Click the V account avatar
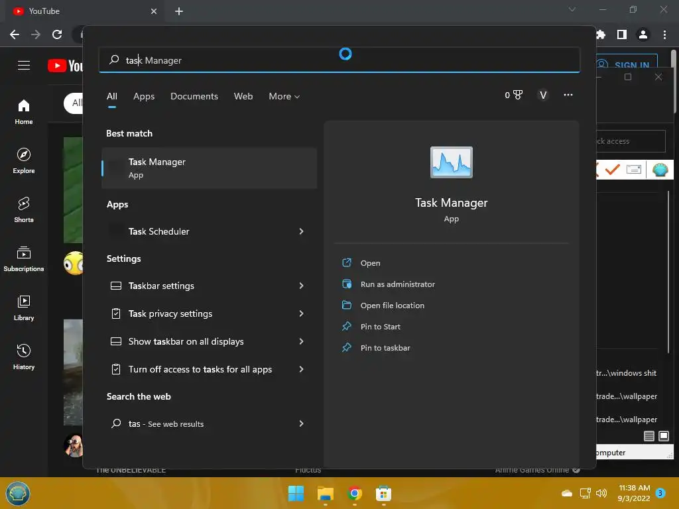The height and width of the screenshot is (509, 679). coord(542,95)
